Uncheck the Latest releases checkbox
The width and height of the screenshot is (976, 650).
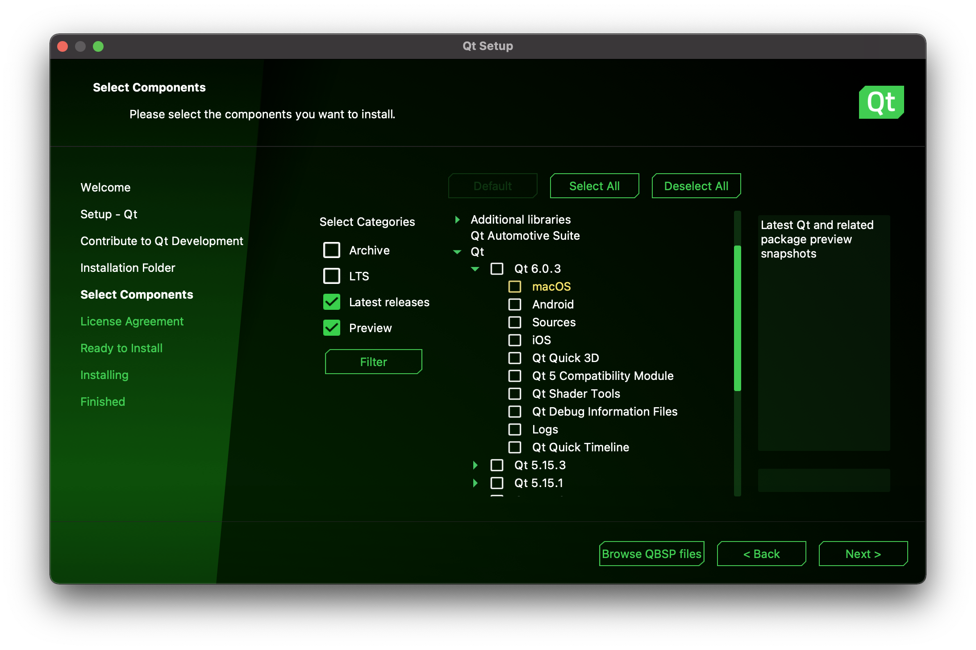click(x=332, y=302)
